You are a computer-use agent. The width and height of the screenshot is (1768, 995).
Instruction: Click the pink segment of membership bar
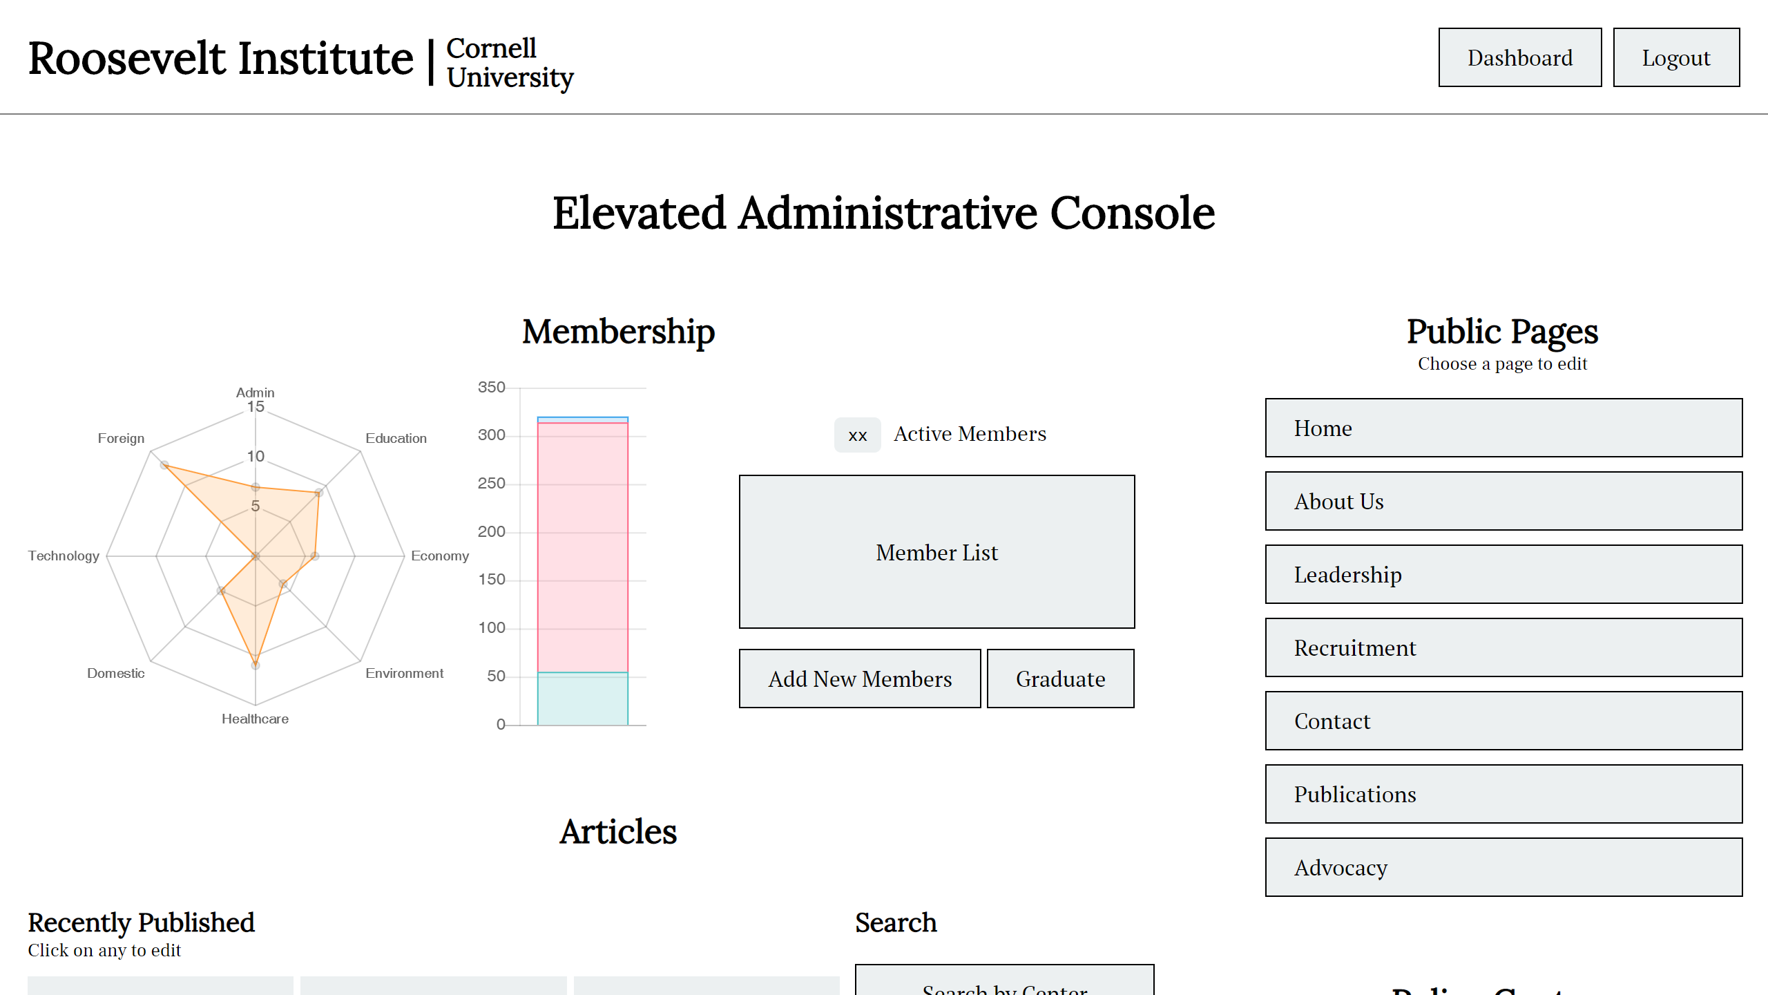(583, 547)
